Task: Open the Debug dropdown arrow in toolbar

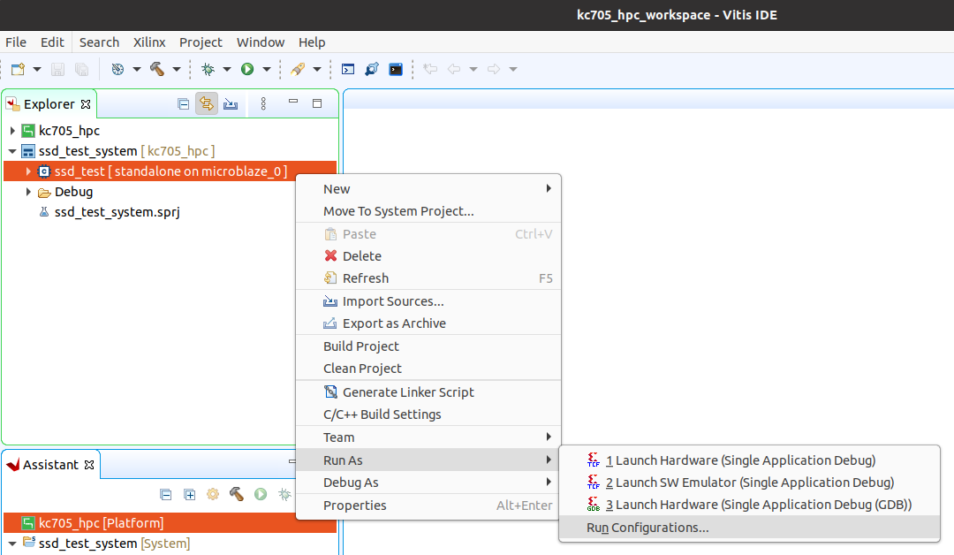Action: [x=227, y=69]
